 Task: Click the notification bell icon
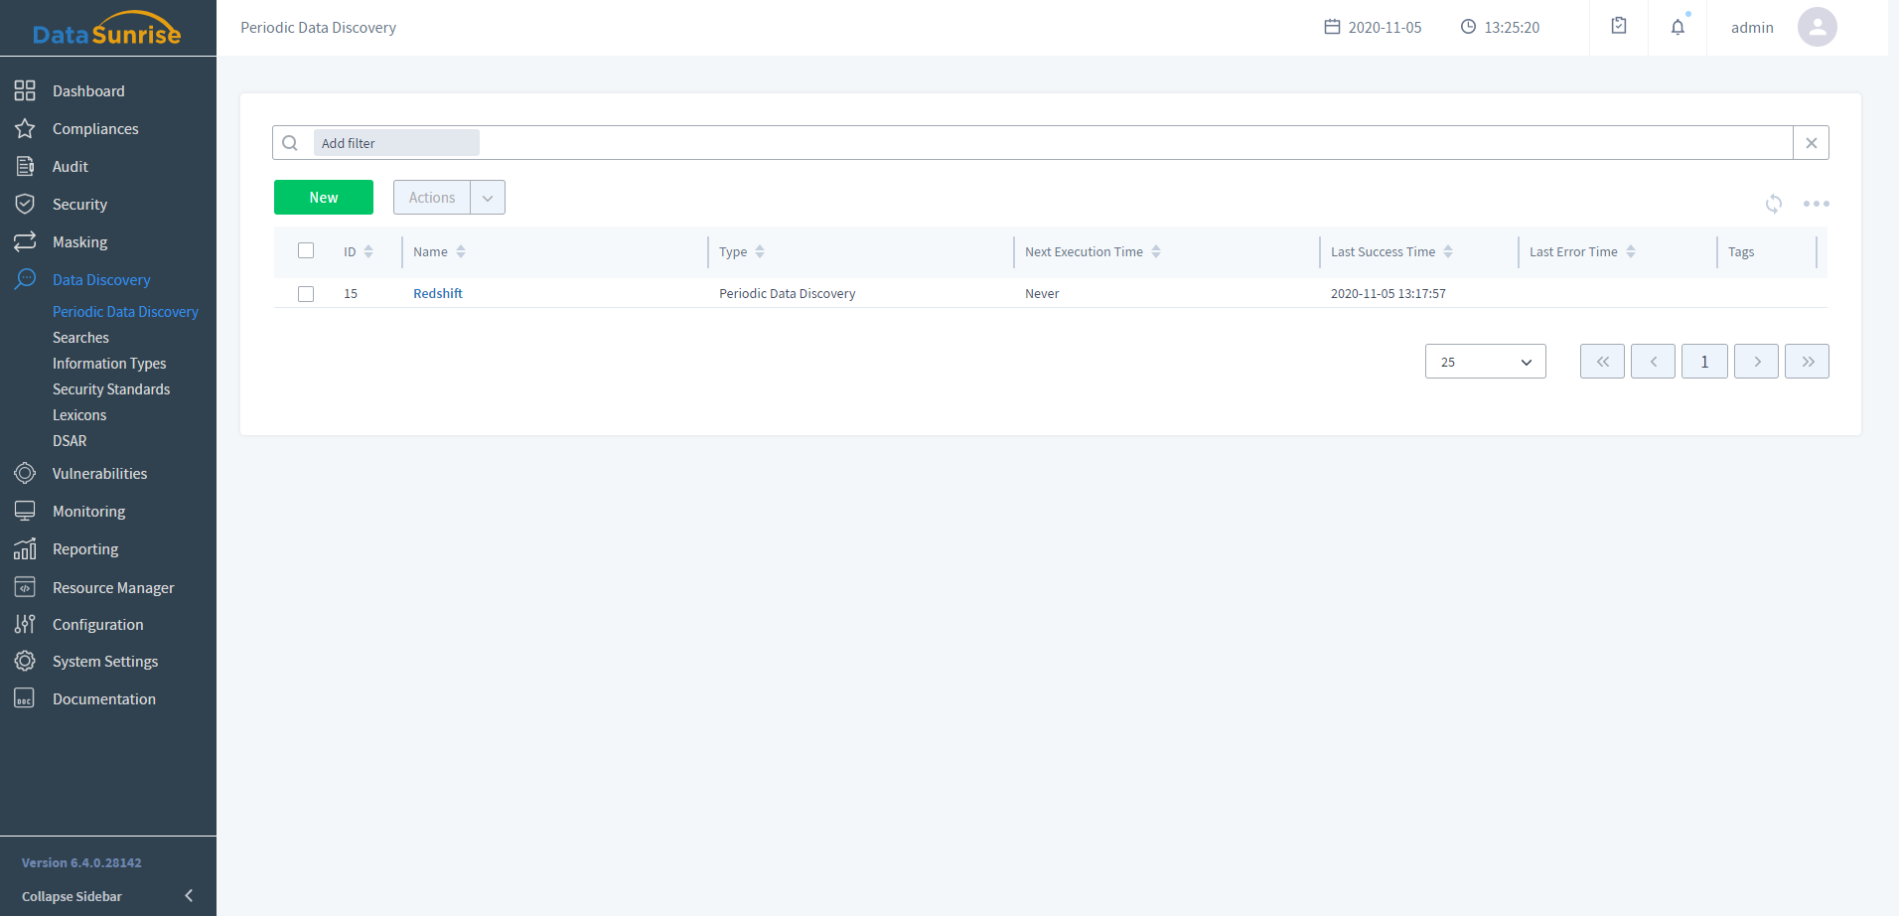coord(1678,28)
